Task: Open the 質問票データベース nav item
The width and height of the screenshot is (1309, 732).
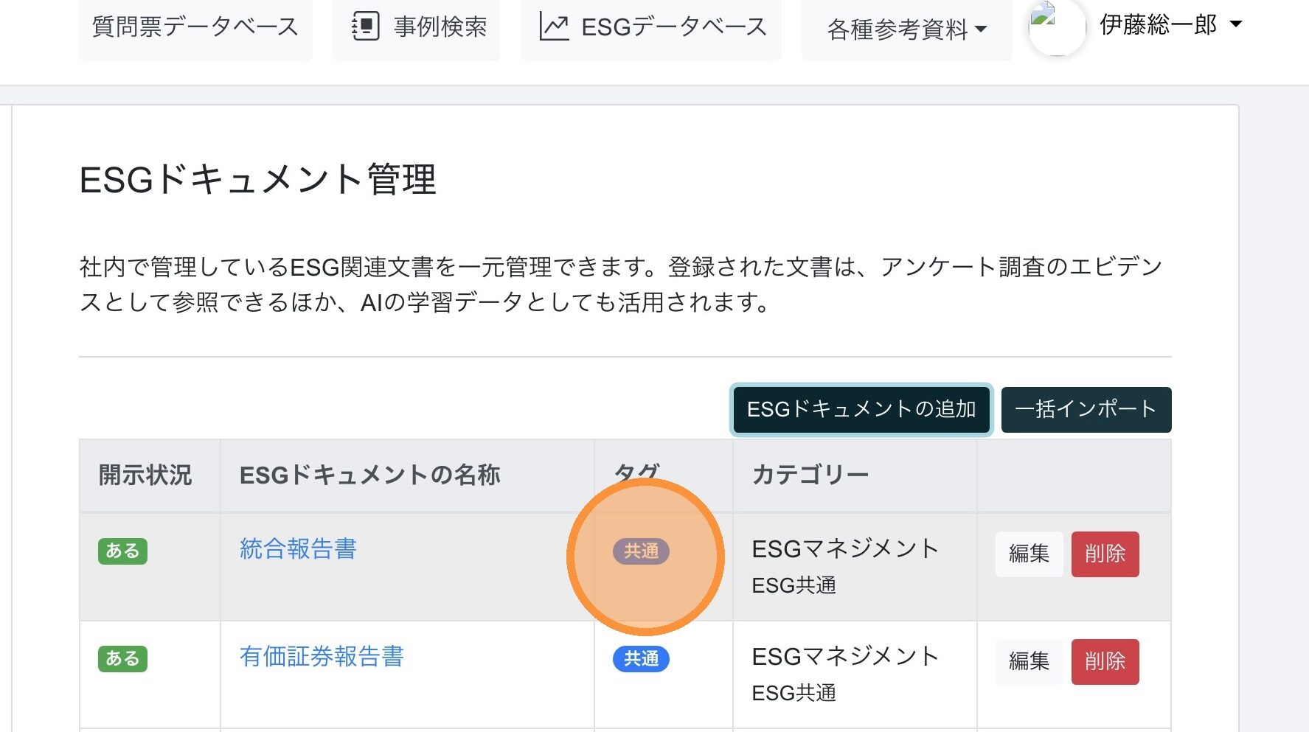Action: click(195, 27)
